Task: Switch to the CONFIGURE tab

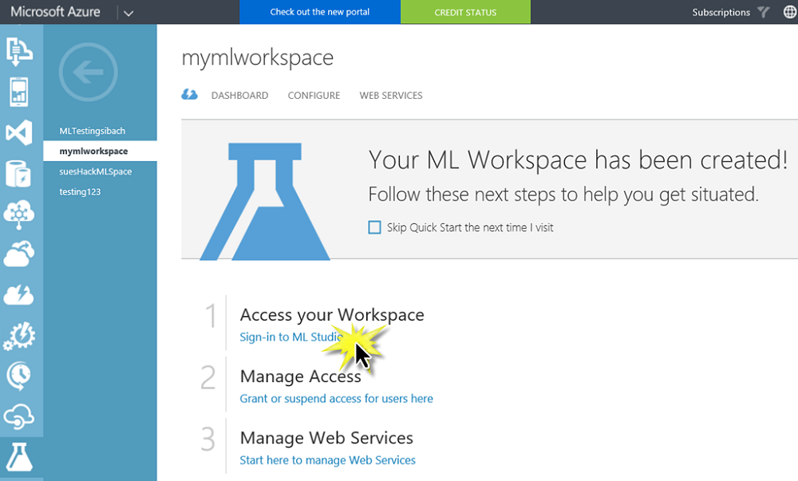Action: pyautogui.click(x=314, y=96)
